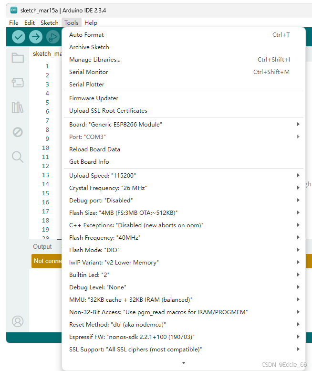
Task: Click Get Board Info
Action: click(184, 162)
